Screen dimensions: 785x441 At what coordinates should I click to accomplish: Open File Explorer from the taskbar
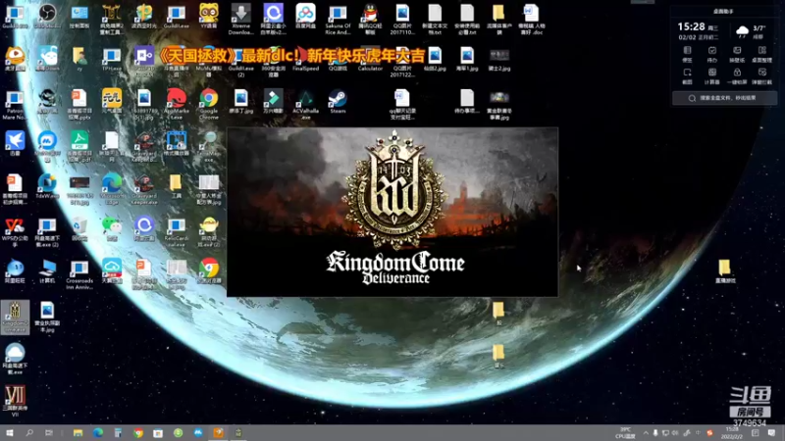78,433
